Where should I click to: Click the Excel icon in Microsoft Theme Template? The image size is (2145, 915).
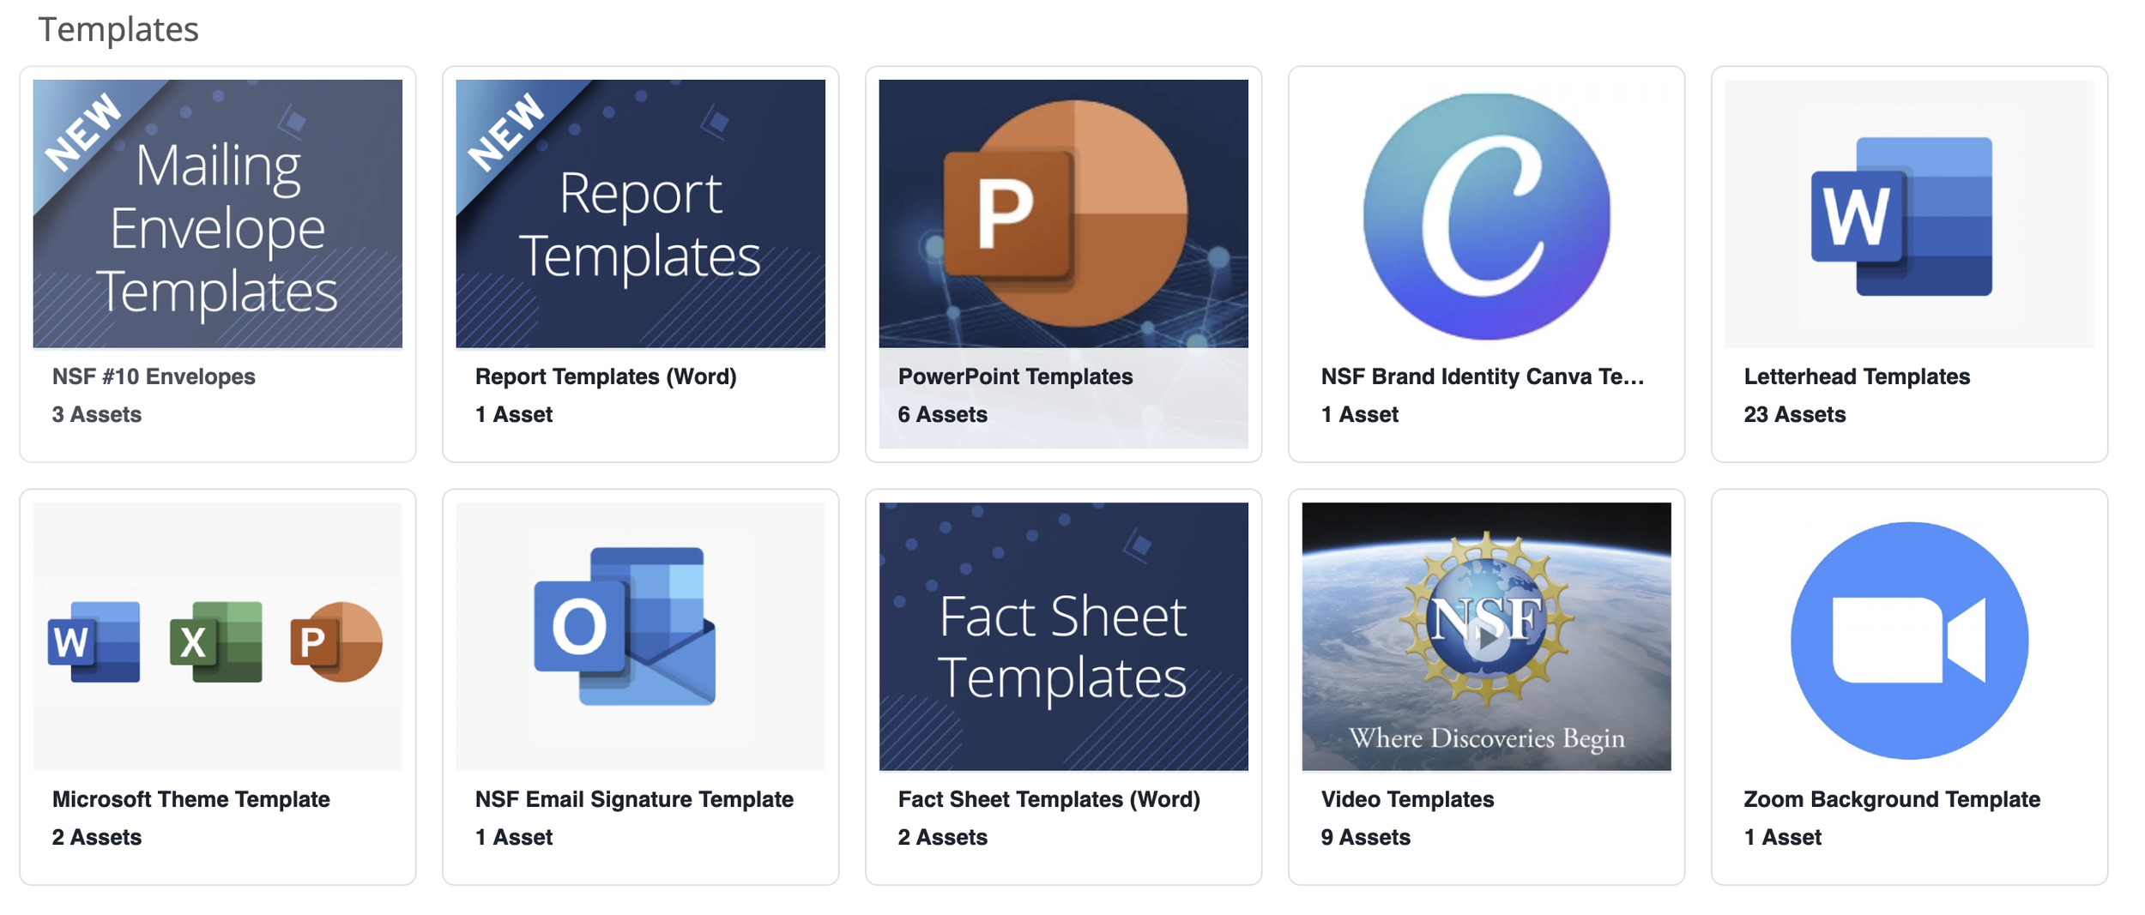coord(216,641)
